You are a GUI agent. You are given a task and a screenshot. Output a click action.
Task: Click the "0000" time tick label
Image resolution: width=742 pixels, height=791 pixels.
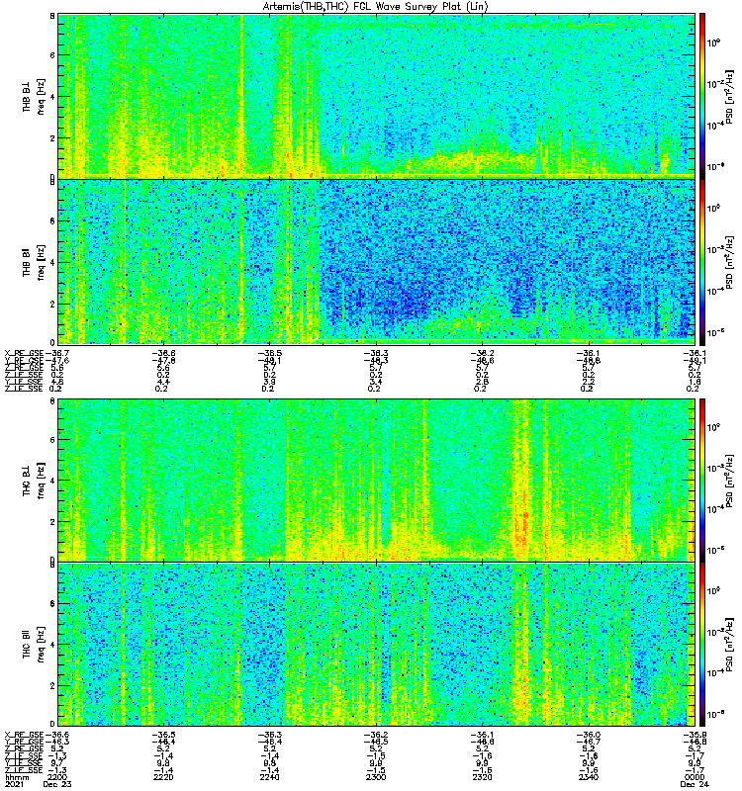pos(695,777)
